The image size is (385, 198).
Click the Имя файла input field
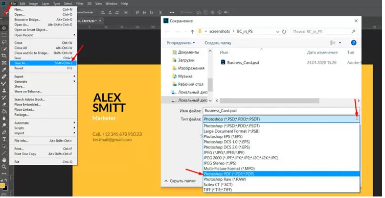[281, 111]
